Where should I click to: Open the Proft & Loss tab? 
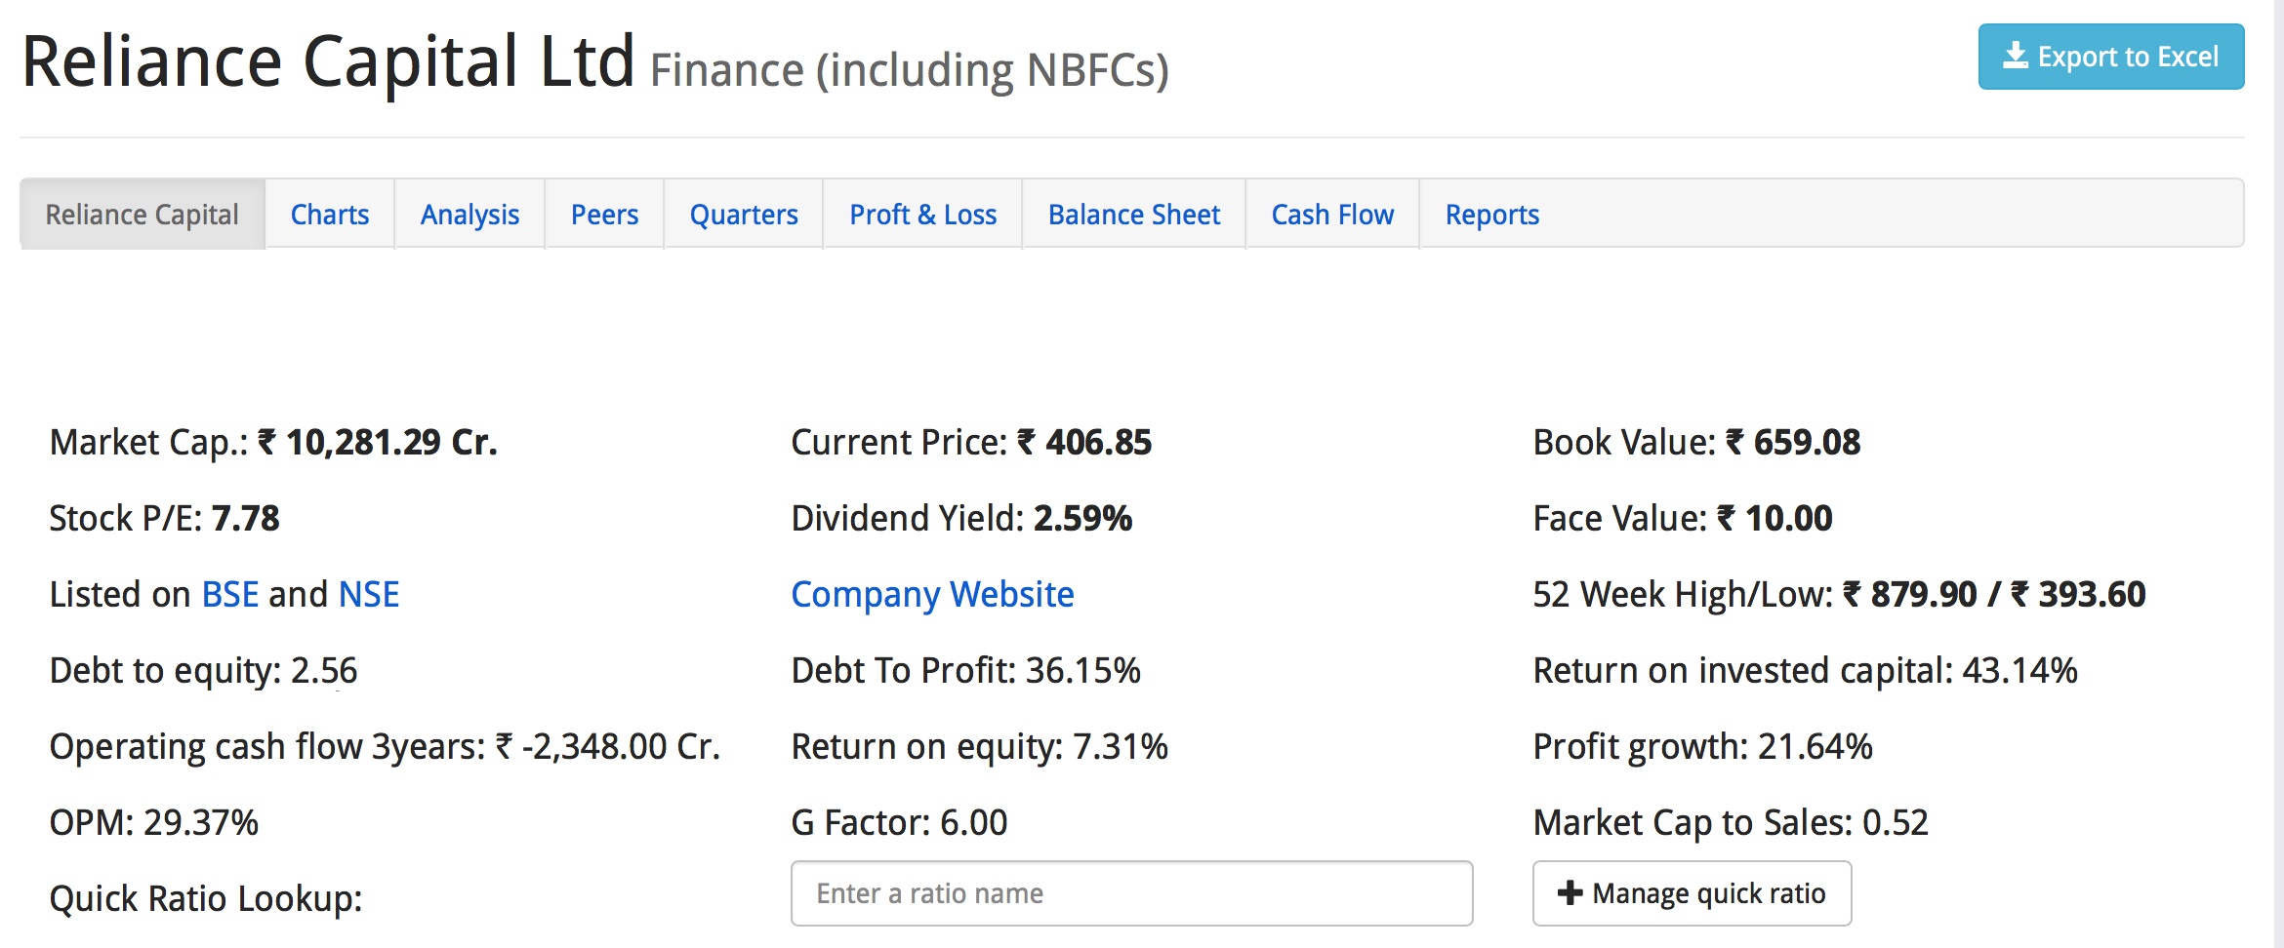[922, 215]
